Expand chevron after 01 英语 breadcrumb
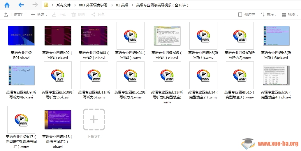This screenshot has height=151, width=301. pyautogui.click(x=133, y=5)
